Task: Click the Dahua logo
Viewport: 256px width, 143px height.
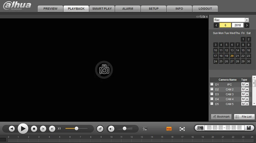Action: [x=17, y=5]
